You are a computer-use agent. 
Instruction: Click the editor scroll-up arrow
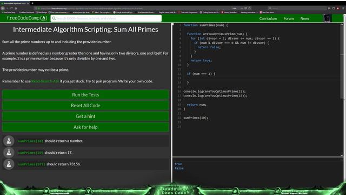click(x=342, y=24)
